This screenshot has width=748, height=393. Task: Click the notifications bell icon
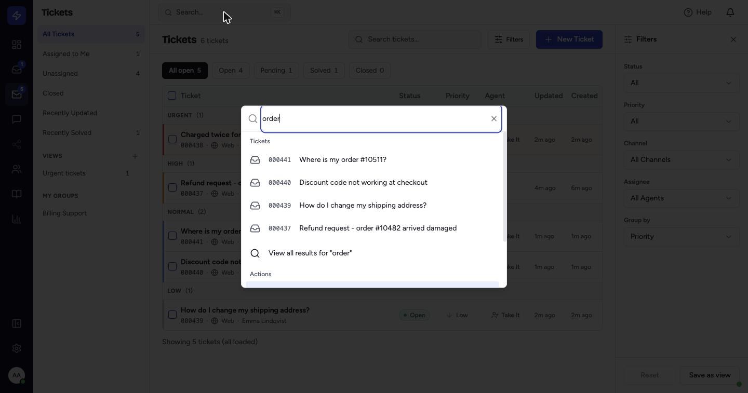730,12
